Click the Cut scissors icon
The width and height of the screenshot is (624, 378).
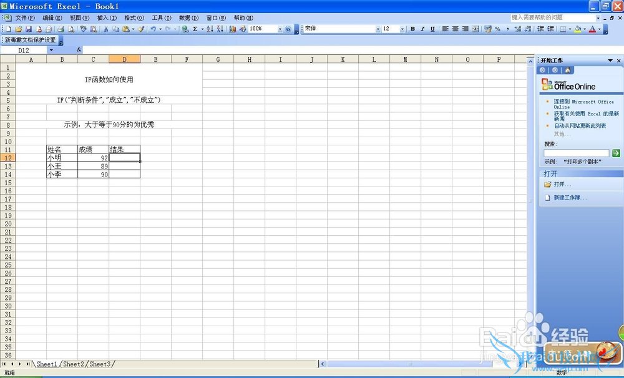tap(106, 29)
